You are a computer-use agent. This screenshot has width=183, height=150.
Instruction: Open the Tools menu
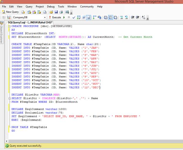[x=61, y=6]
